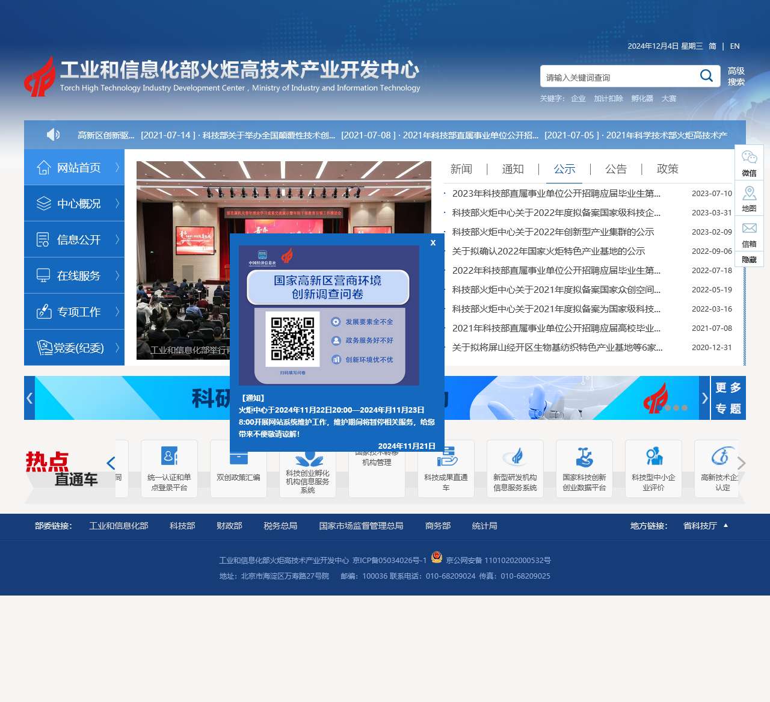
Task: Open 统一认证和单点登录平台 service icon
Action: click(169, 469)
